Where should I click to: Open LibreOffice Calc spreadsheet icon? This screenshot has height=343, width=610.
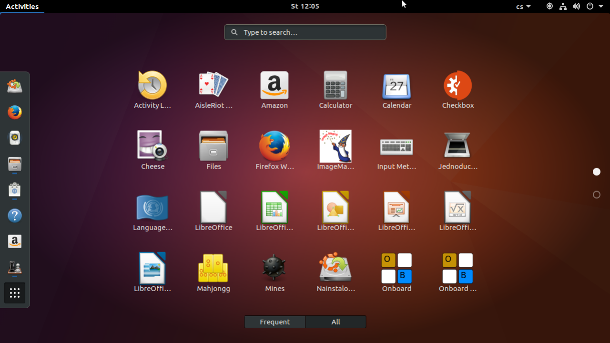(x=274, y=212)
